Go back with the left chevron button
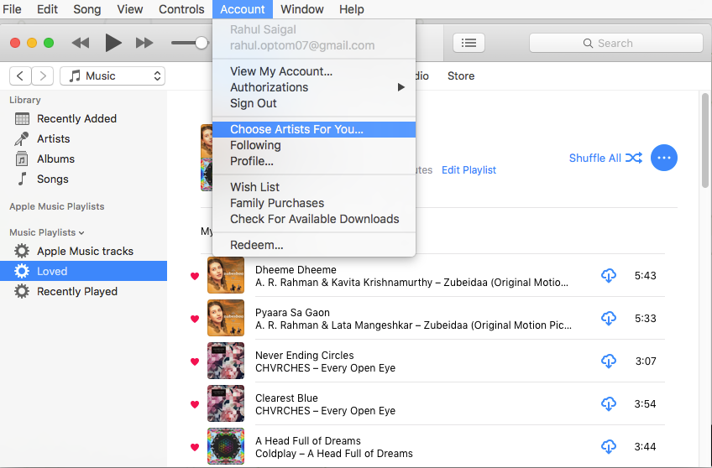 pyautogui.click(x=20, y=75)
